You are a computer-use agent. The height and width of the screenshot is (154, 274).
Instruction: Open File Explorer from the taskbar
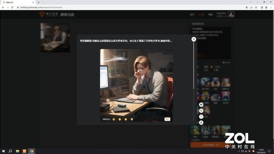tap(17, 151)
